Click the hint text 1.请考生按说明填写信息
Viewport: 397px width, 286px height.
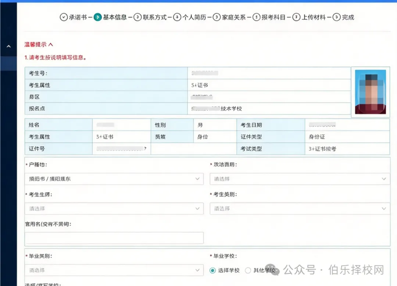56,58
